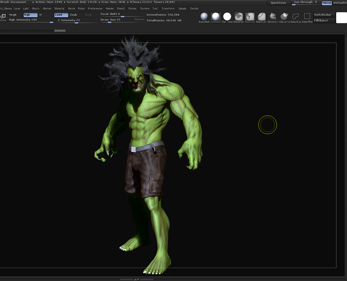The width and height of the screenshot is (347, 281).
Task: Toggle Mrgb paint mode
Action: [x=15, y=15]
